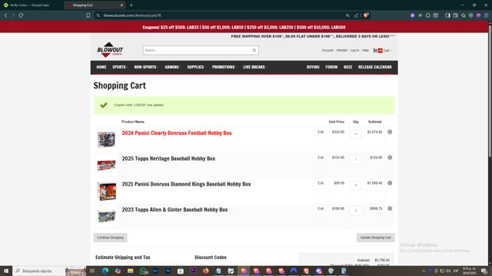Click the Help link
Image resolution: width=492 pixels, height=276 pixels.
click(x=366, y=51)
